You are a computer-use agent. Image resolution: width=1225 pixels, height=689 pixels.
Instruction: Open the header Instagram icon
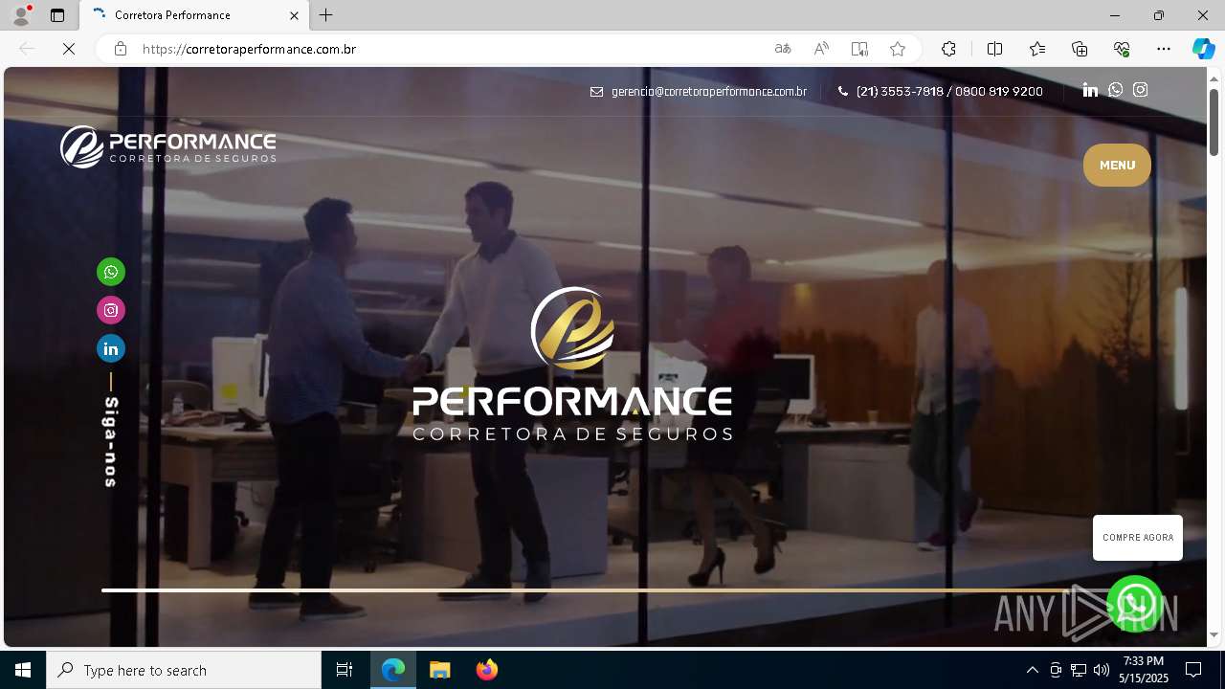click(x=1141, y=90)
